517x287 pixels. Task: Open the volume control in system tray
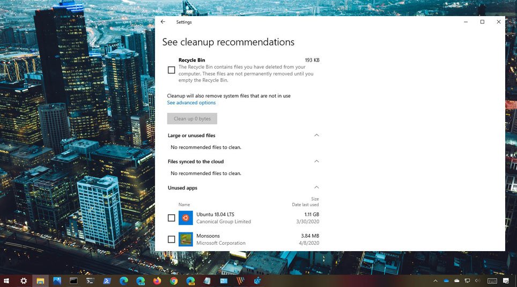tap(477, 281)
